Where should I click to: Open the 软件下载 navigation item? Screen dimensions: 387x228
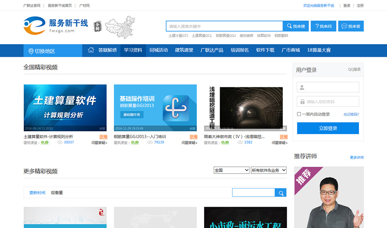[x=265, y=50]
